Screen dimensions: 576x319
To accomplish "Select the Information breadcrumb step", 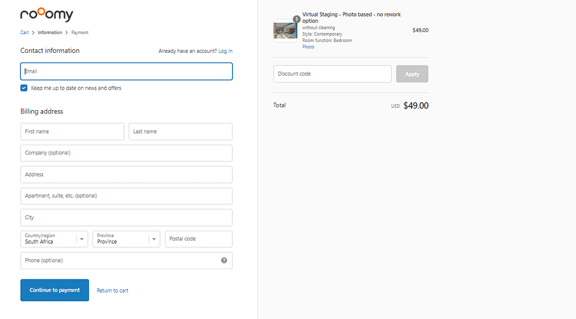I will pos(50,33).
